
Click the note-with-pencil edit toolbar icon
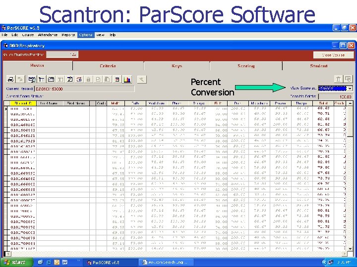(70, 79)
